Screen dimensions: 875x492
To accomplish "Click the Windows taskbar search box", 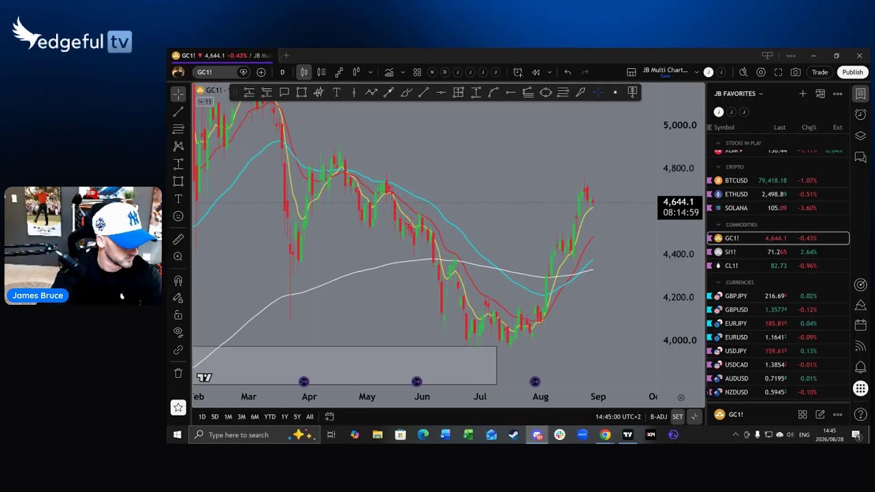I will coord(254,435).
